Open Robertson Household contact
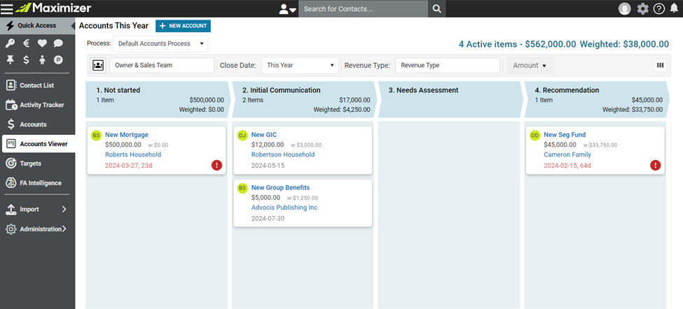683x309 pixels. tap(283, 154)
